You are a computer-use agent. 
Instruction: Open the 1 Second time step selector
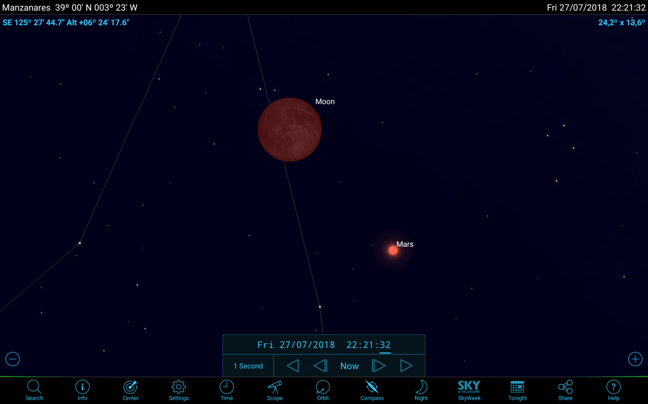point(248,366)
